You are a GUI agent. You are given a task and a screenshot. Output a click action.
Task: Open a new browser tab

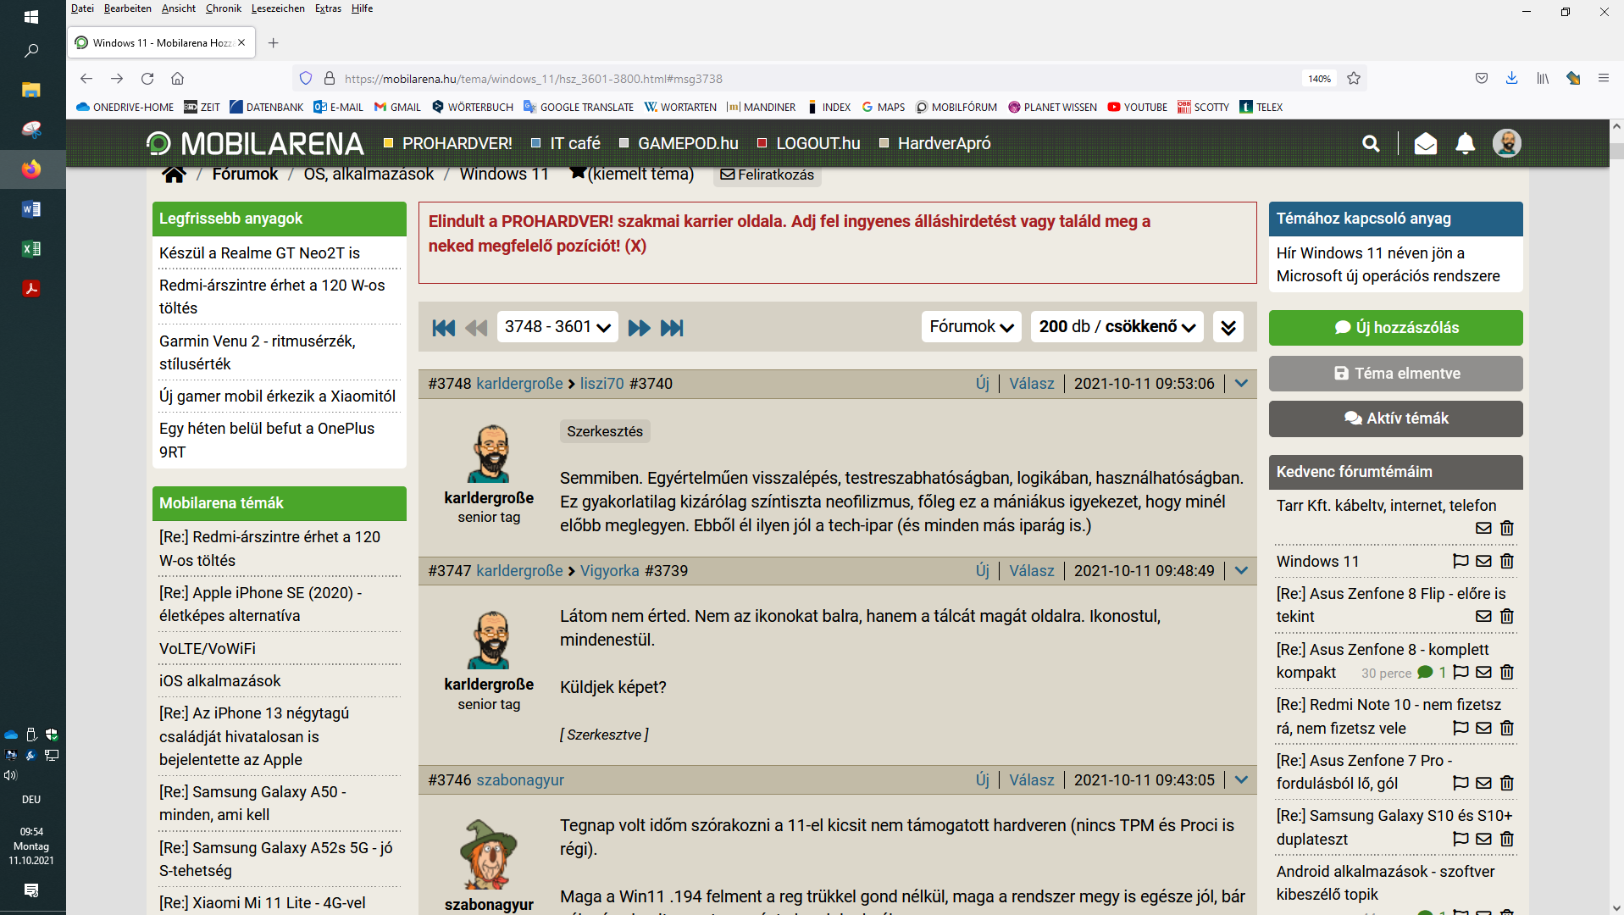tap(273, 42)
